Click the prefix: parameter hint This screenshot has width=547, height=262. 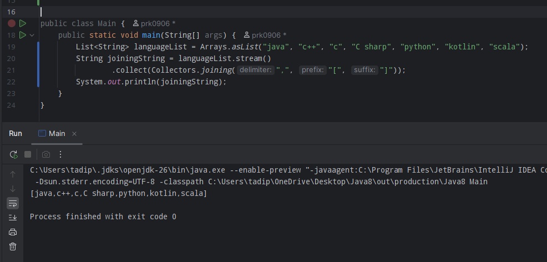(313, 70)
